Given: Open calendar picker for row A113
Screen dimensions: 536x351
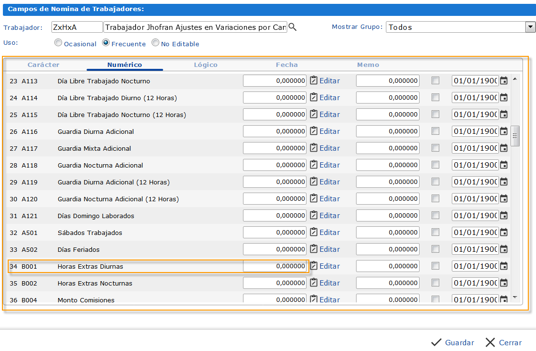Looking at the screenshot, I should click(x=504, y=81).
